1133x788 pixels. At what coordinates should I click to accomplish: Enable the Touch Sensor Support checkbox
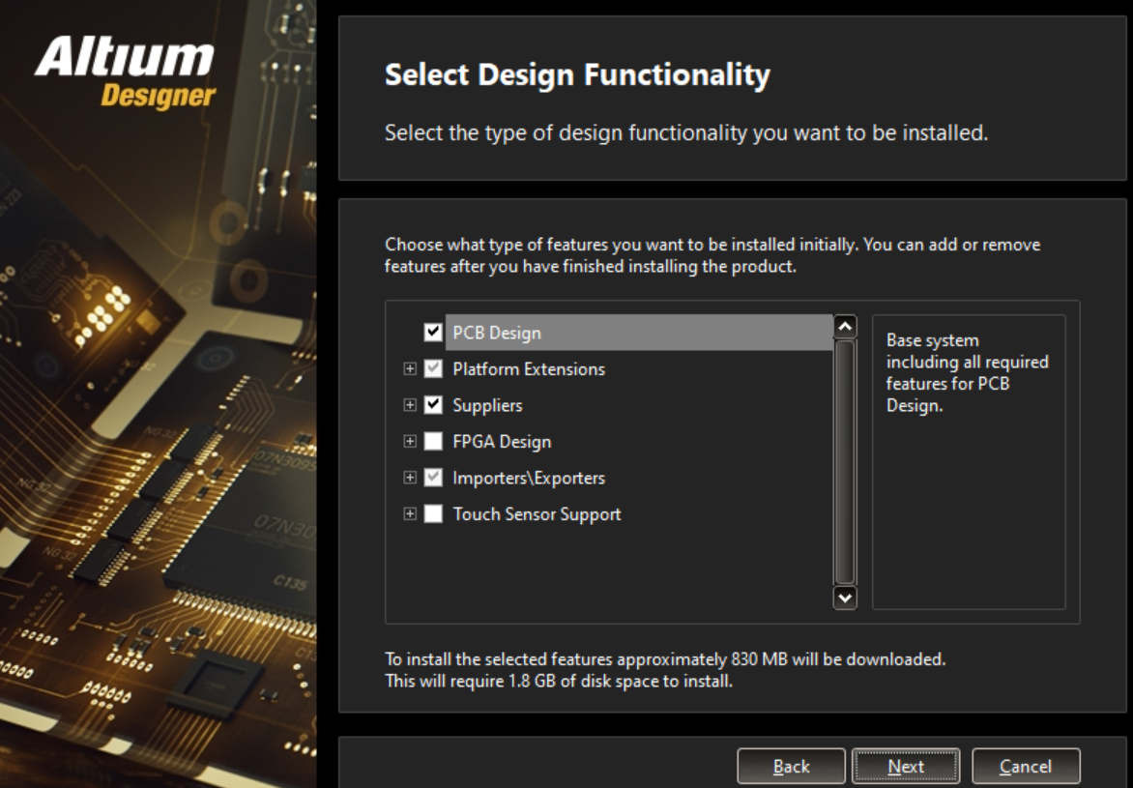click(433, 513)
